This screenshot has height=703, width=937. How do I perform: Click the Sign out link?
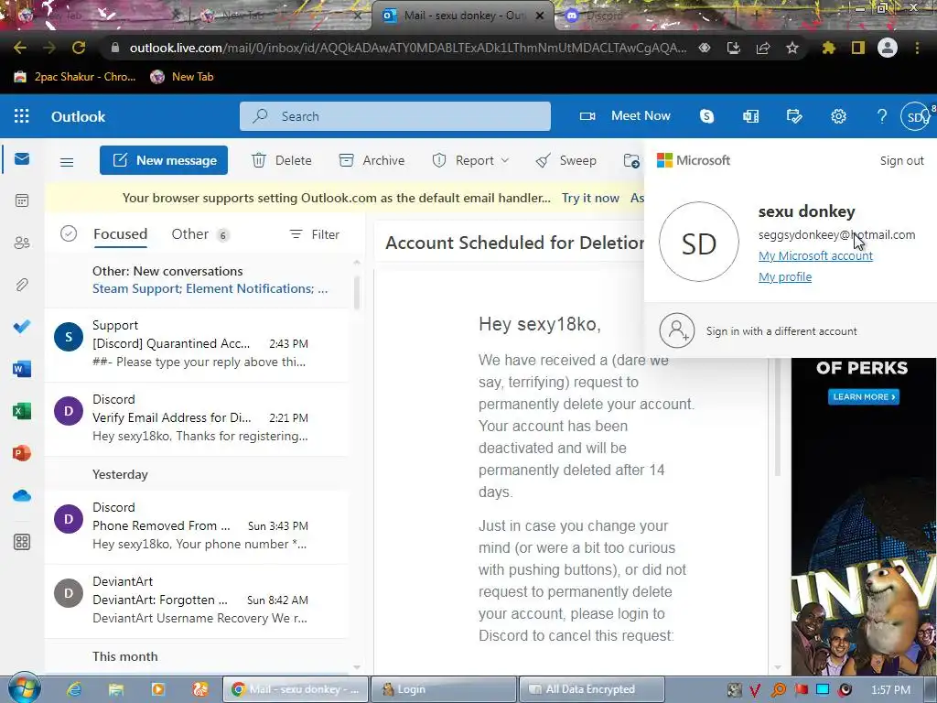pyautogui.click(x=901, y=160)
